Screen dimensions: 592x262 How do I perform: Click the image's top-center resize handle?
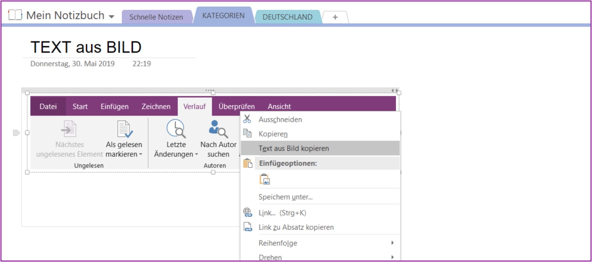213,93
